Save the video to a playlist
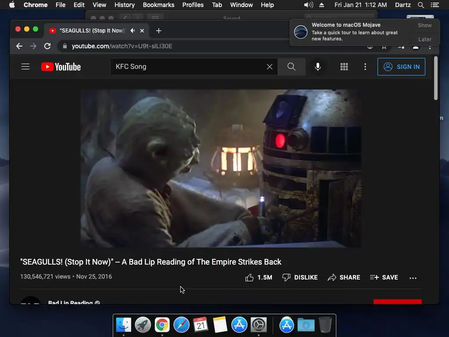This screenshot has height=337, width=449. click(384, 277)
